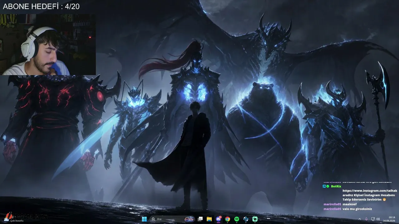Open network settings from the system tray
The height and width of the screenshot is (224, 399).
click(x=373, y=219)
